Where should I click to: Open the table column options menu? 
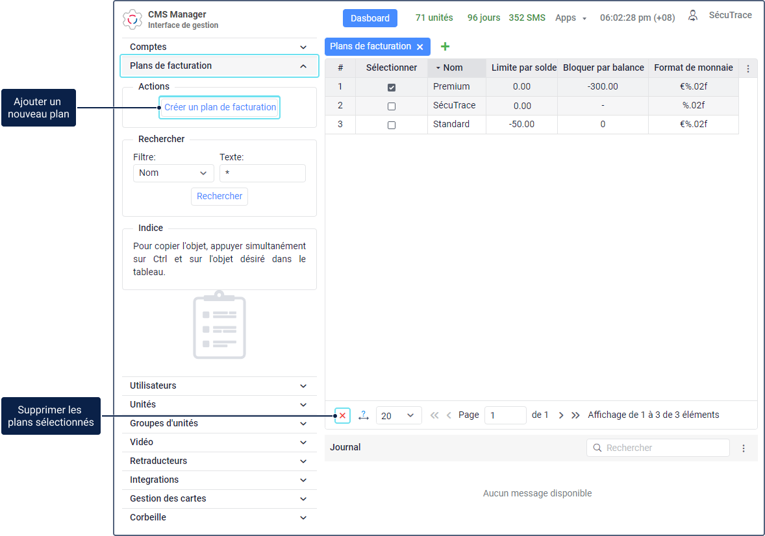pyautogui.click(x=747, y=69)
